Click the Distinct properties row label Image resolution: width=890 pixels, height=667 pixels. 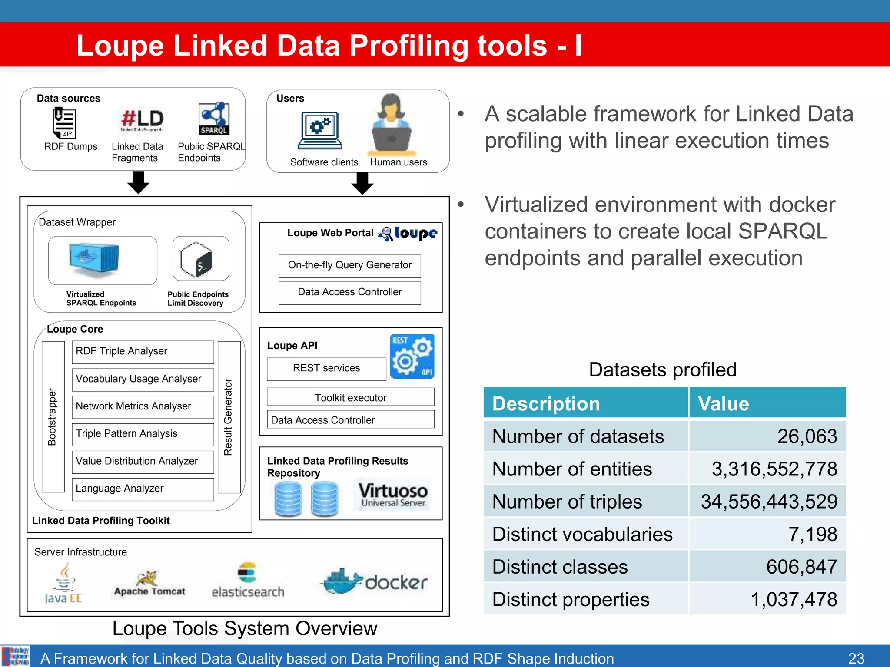coord(571,599)
